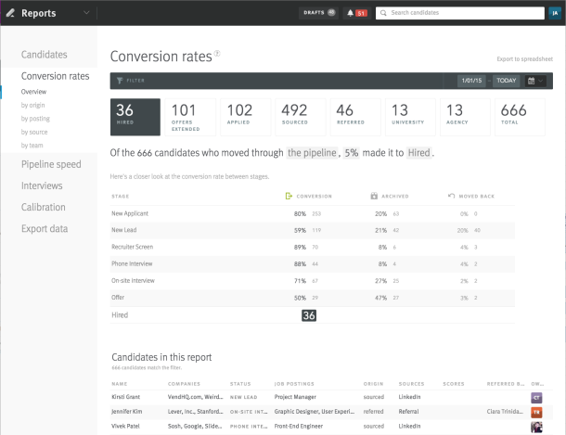Select the 101 Offers Extended tile
This screenshot has width=566, height=435.
191,118
